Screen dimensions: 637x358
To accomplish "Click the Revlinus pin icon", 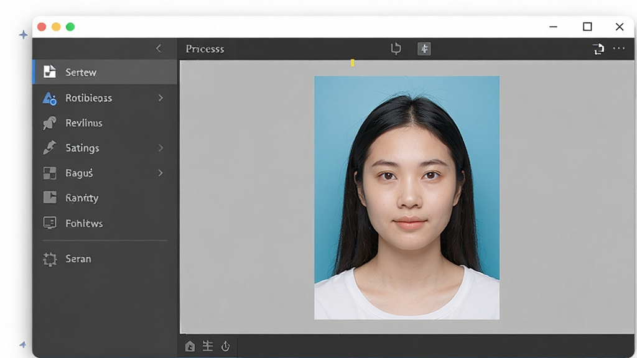I will point(50,123).
